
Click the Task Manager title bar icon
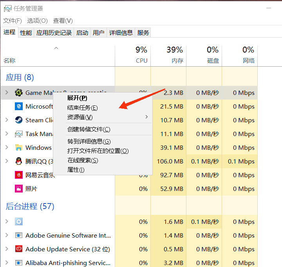8,9
